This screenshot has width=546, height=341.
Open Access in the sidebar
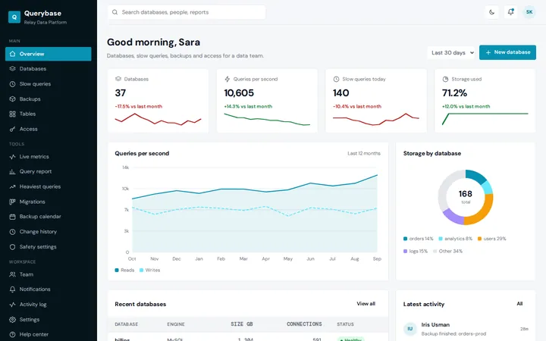point(49,129)
